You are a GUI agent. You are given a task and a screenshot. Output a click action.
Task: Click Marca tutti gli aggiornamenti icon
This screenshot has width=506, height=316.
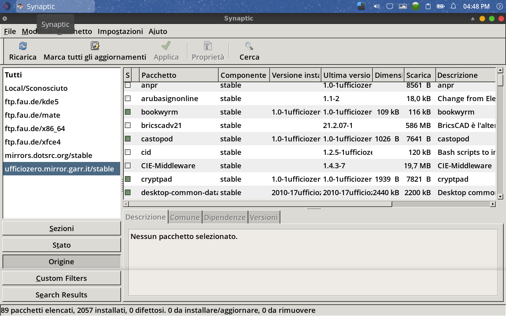[x=95, y=46]
